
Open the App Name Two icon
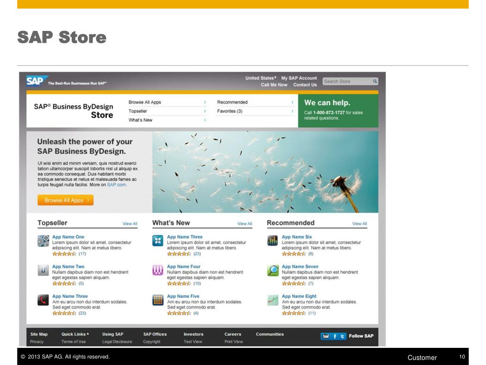coord(43,270)
